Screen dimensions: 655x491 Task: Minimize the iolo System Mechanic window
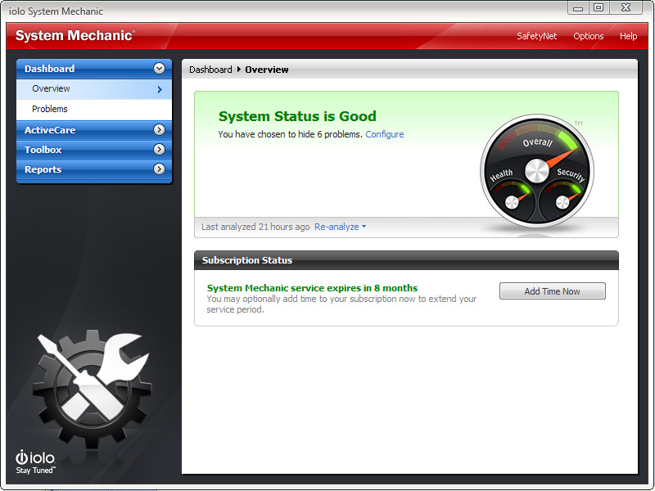578,8
